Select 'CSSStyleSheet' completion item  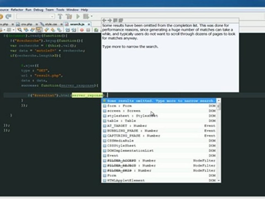point(159,146)
